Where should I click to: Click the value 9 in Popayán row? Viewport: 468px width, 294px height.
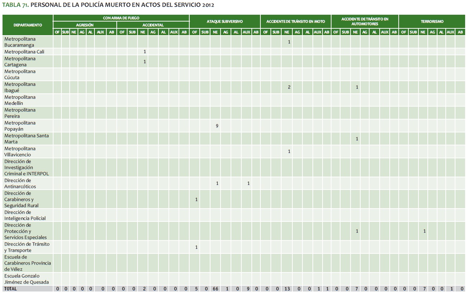[x=217, y=126]
